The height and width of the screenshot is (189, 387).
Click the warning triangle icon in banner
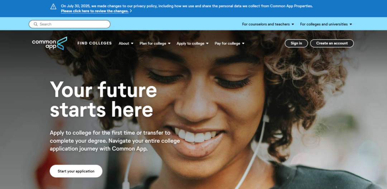tap(53, 7)
